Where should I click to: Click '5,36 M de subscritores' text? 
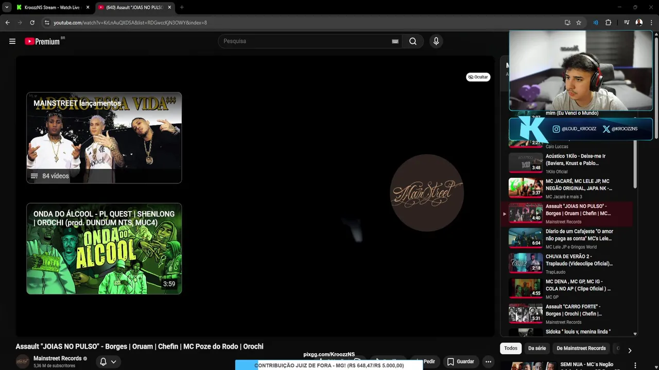pyautogui.click(x=54, y=366)
